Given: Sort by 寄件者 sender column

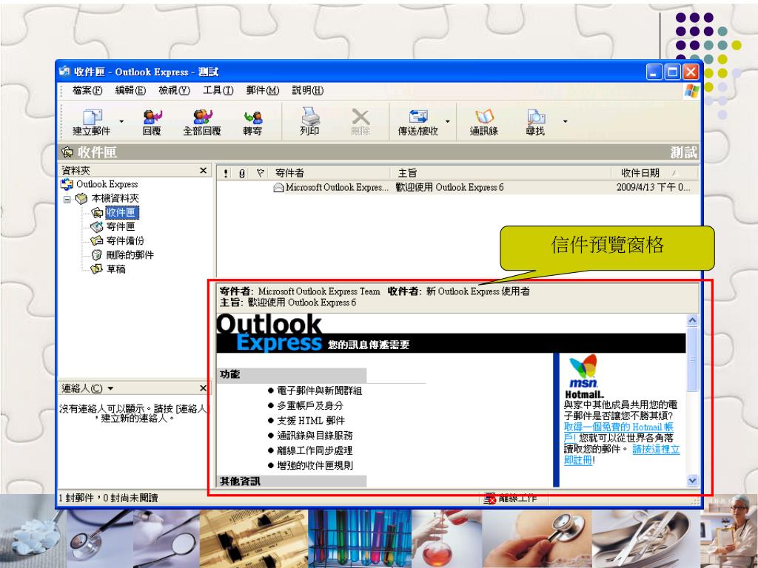Looking at the screenshot, I should point(331,173).
